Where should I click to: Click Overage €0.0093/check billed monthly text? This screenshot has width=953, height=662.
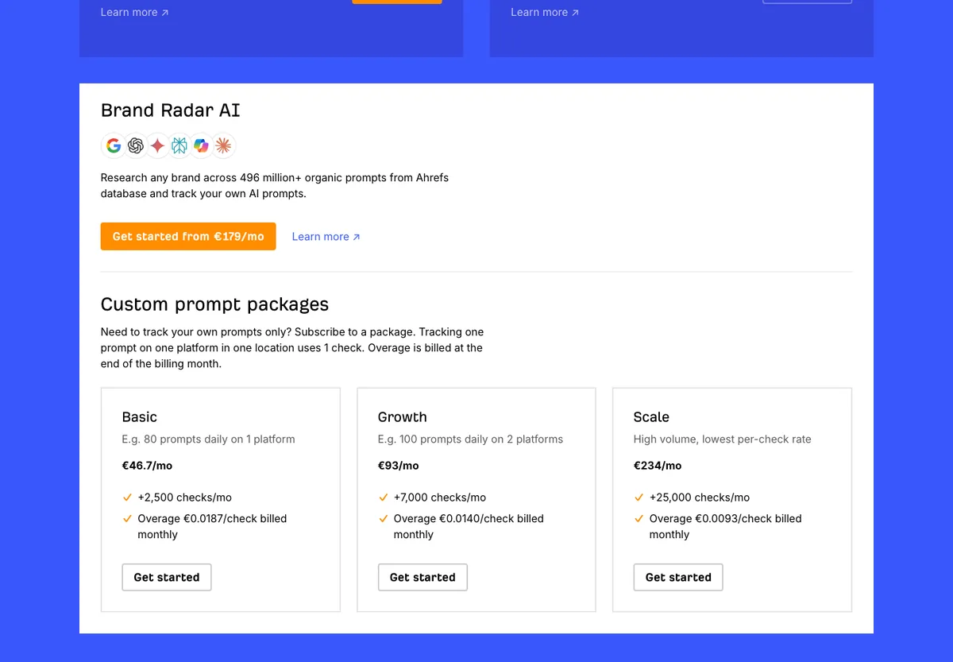click(726, 526)
